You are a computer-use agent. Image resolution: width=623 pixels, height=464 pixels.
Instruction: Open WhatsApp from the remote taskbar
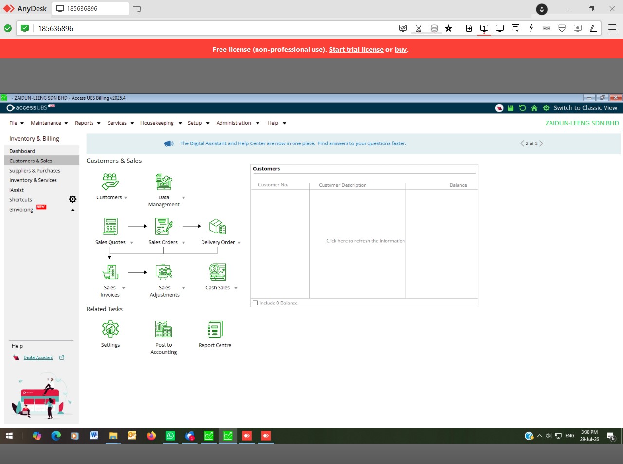pyautogui.click(x=170, y=436)
